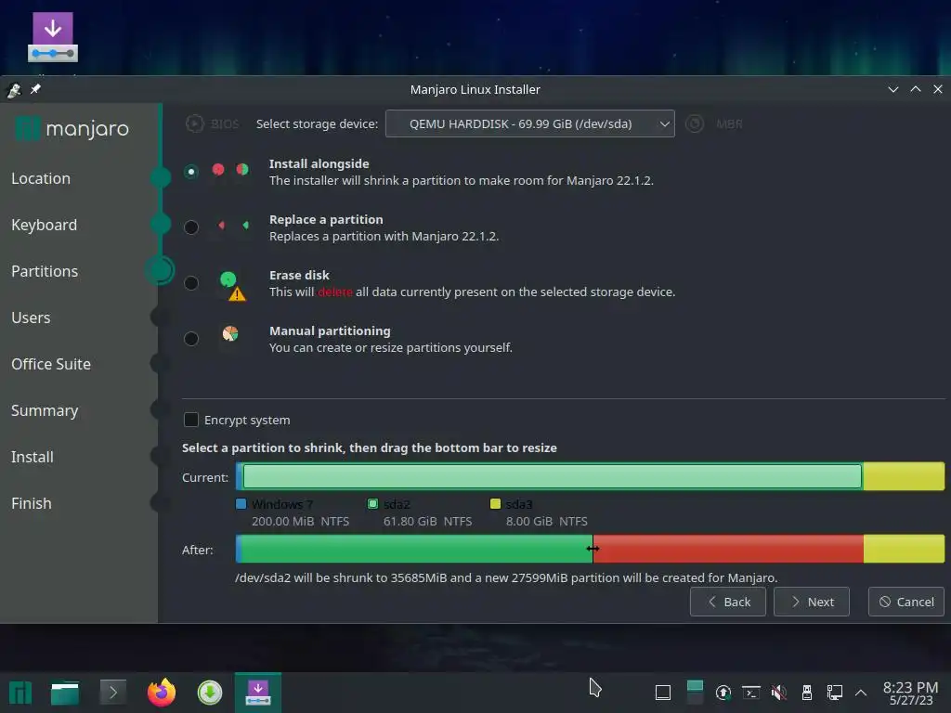Click the Erase disk title text
Image resolution: width=951 pixels, height=713 pixels.
(299, 275)
